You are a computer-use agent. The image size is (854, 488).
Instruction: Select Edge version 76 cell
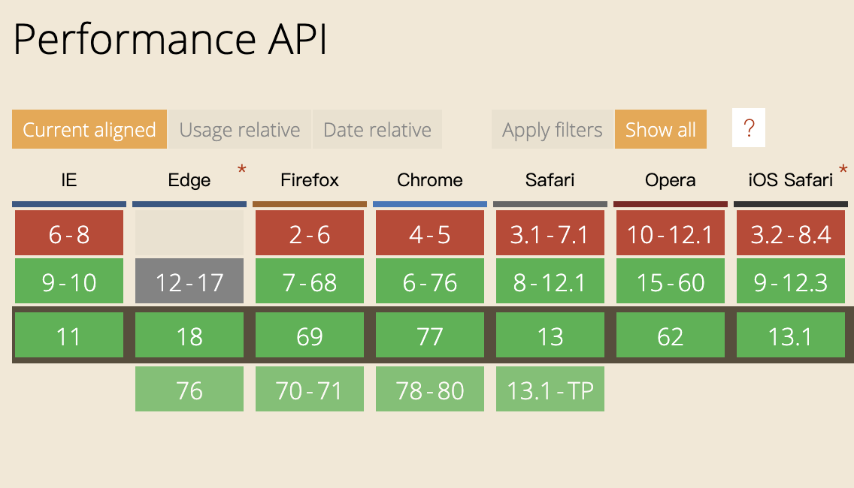(189, 389)
